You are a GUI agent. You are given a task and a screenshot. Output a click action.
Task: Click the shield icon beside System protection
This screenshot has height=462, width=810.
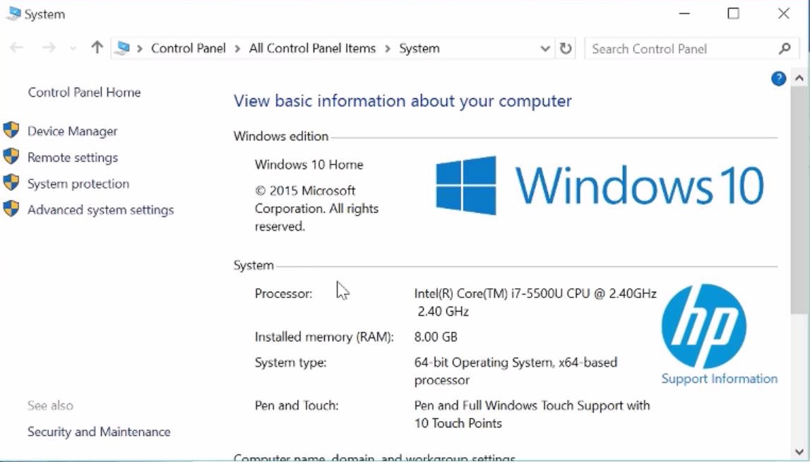click(11, 182)
